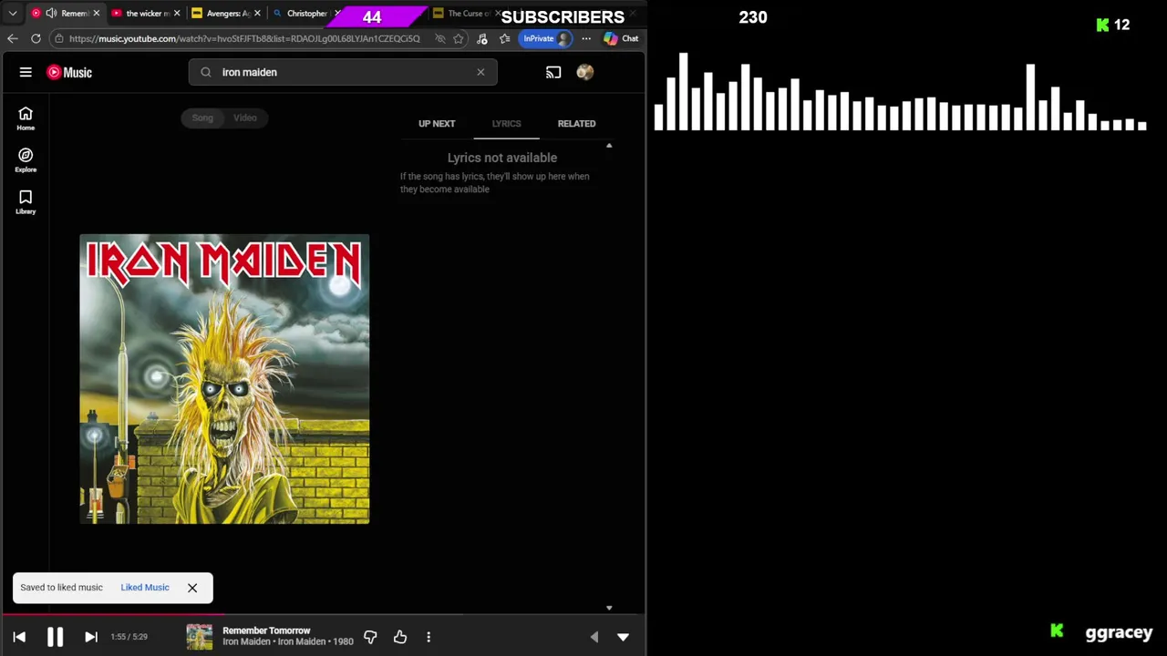Click the ggracey username in overlay

coord(1119,632)
